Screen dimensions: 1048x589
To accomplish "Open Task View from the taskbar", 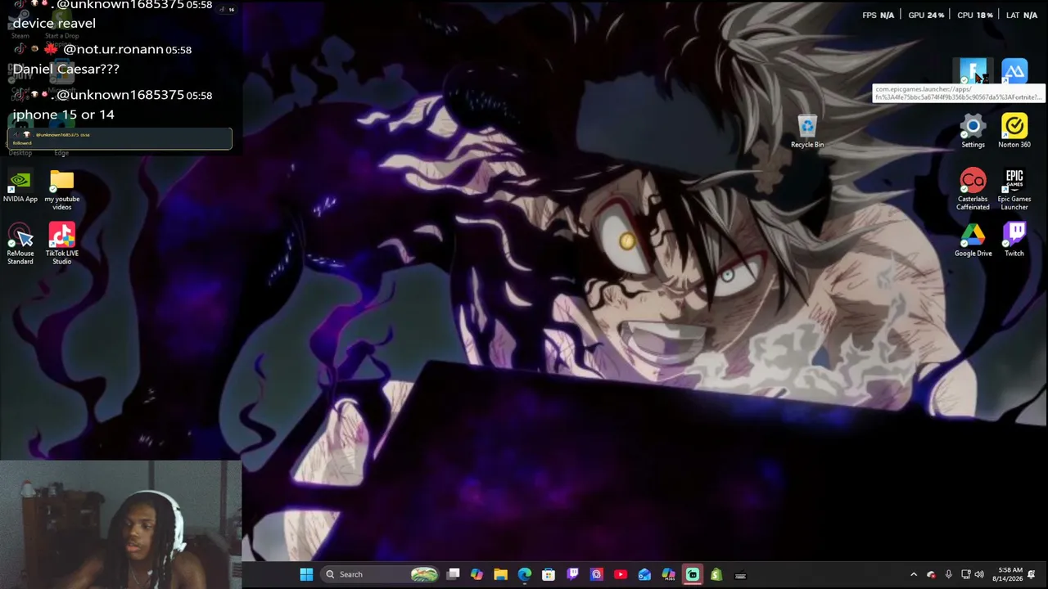I will pos(454,574).
